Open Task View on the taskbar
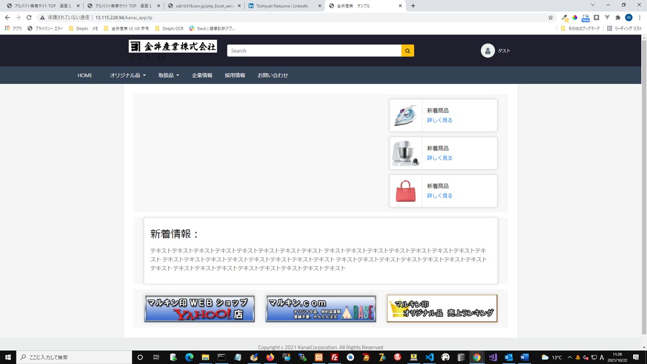This screenshot has height=364, width=647. 156,357
